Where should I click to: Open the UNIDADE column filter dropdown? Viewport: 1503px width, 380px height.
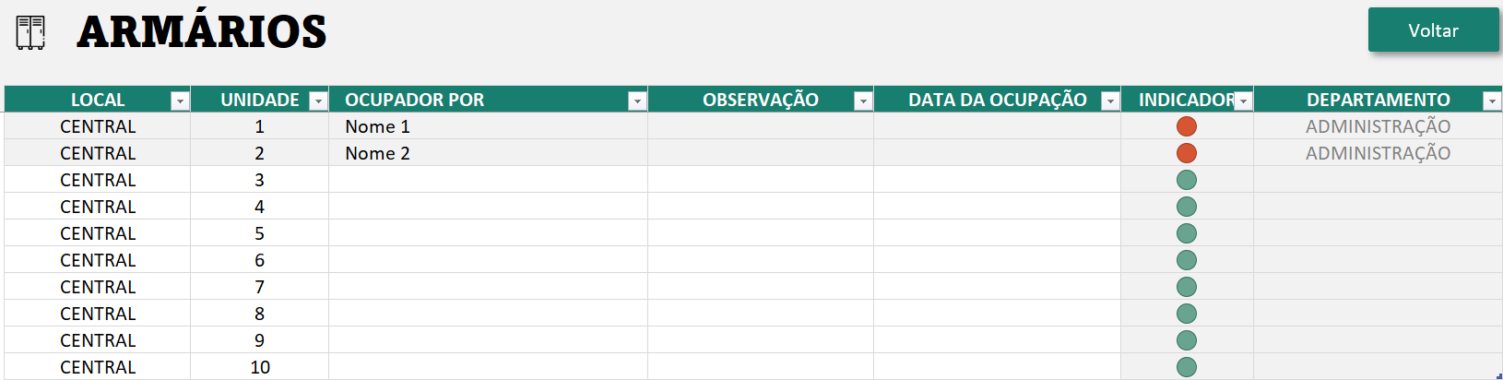(318, 101)
